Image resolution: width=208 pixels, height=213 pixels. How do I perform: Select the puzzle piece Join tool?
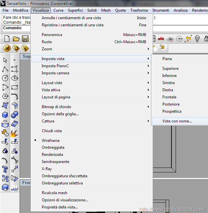click(5, 133)
